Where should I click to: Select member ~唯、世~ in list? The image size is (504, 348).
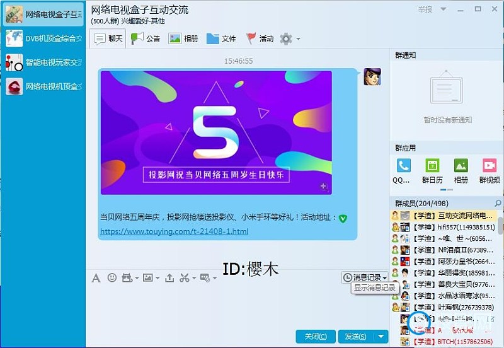coord(444,239)
